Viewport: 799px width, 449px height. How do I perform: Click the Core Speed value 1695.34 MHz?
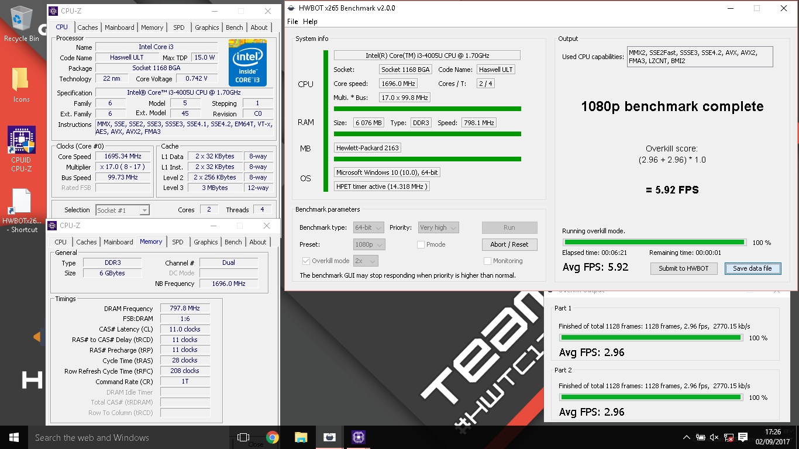coord(124,157)
